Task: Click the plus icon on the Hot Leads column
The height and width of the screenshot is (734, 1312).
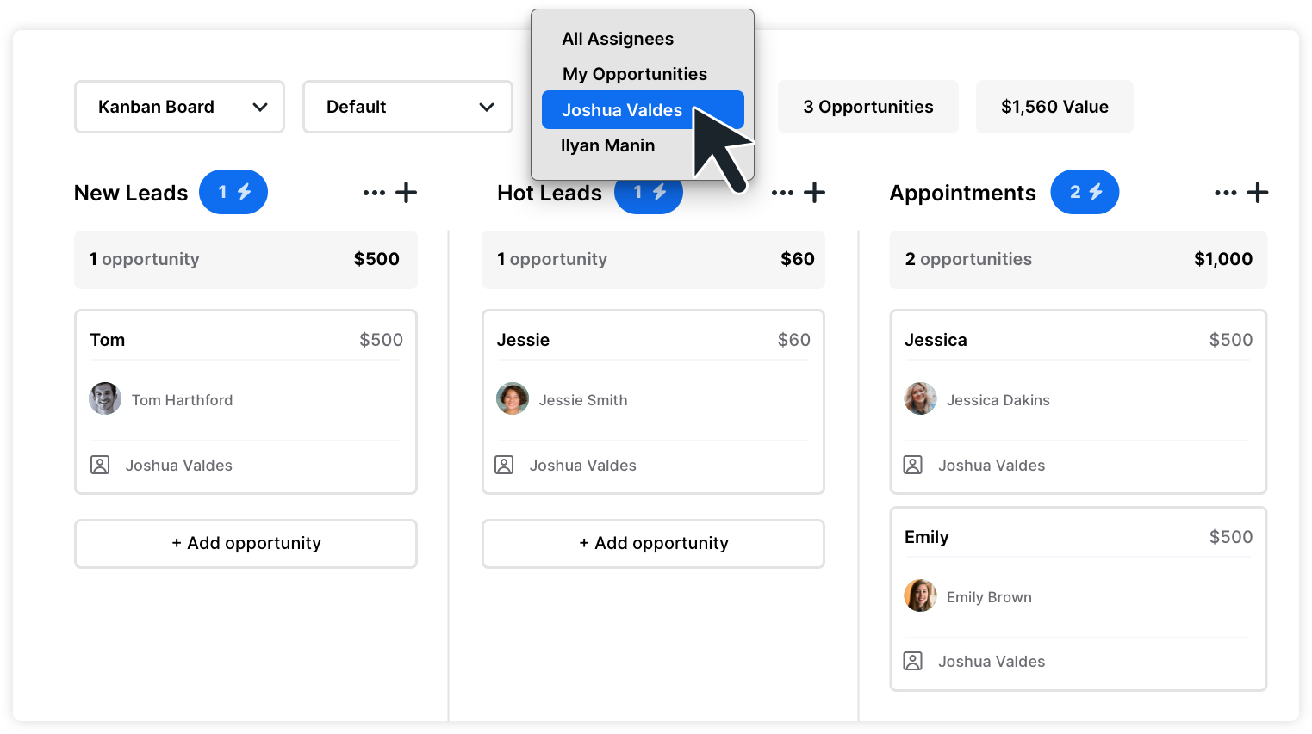Action: [814, 192]
